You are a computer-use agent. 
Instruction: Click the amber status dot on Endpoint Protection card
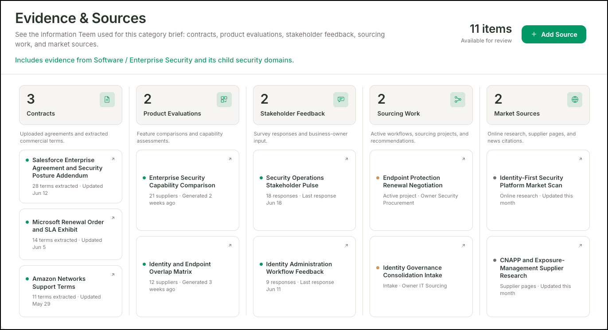tap(378, 178)
